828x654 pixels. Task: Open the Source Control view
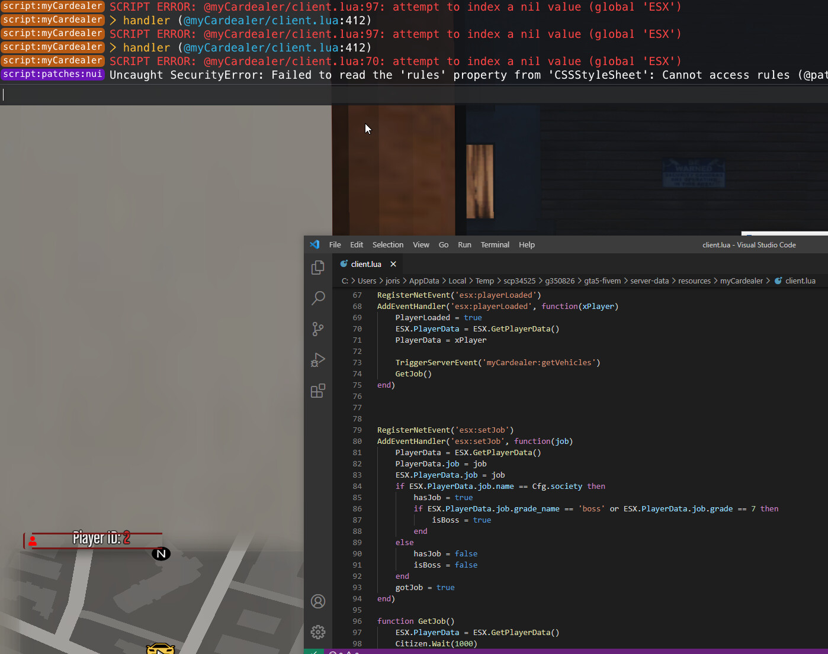318,329
